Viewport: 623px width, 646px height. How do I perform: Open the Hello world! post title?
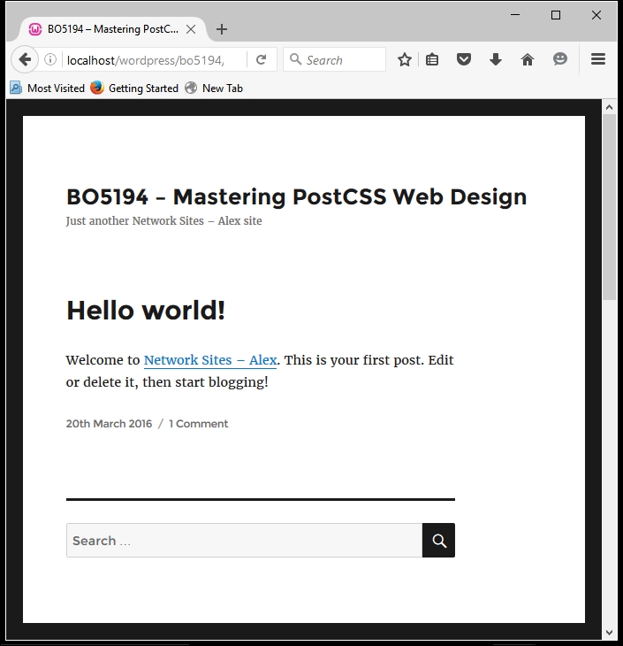pos(146,311)
